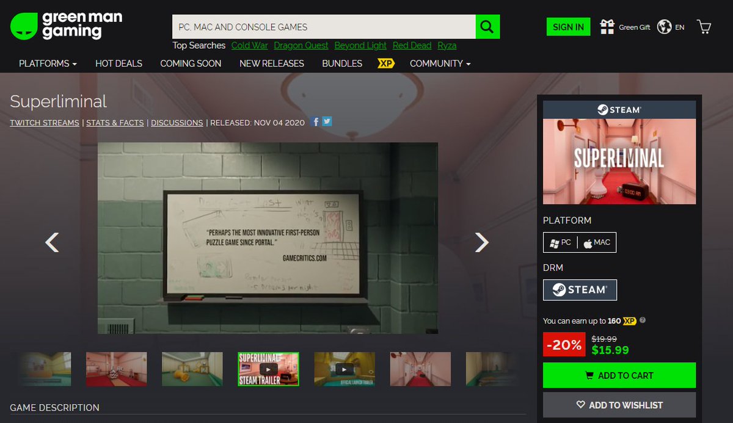The image size is (733, 423).
Task: Click the Cold War top search link
Action: 249,46
